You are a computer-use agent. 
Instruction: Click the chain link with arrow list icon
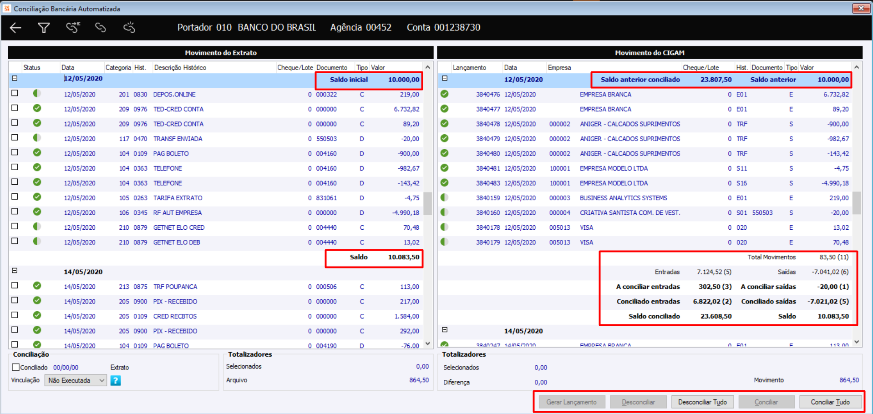[72, 28]
